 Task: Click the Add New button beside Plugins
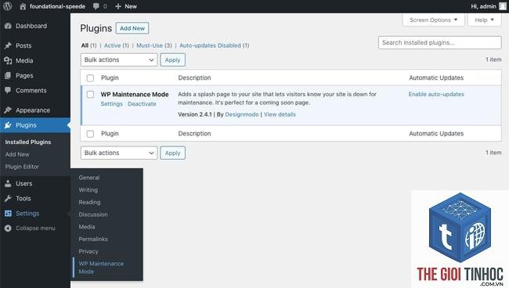(132, 28)
